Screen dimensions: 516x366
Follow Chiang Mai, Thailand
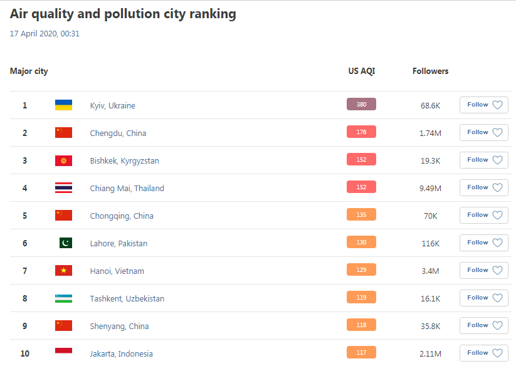(483, 187)
